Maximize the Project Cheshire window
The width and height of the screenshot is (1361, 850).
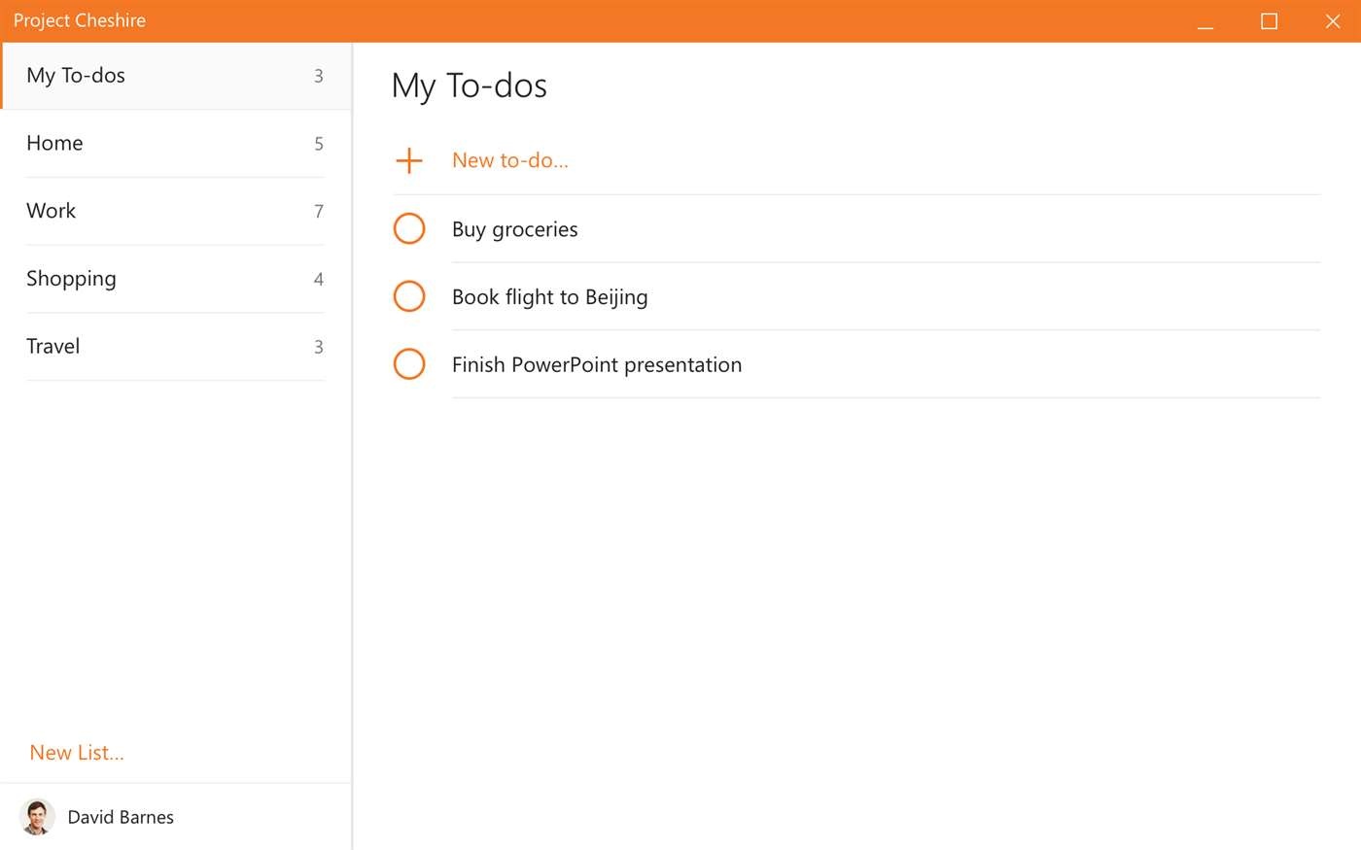click(1269, 21)
